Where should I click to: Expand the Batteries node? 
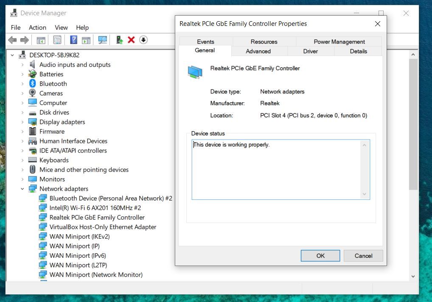click(x=22, y=74)
